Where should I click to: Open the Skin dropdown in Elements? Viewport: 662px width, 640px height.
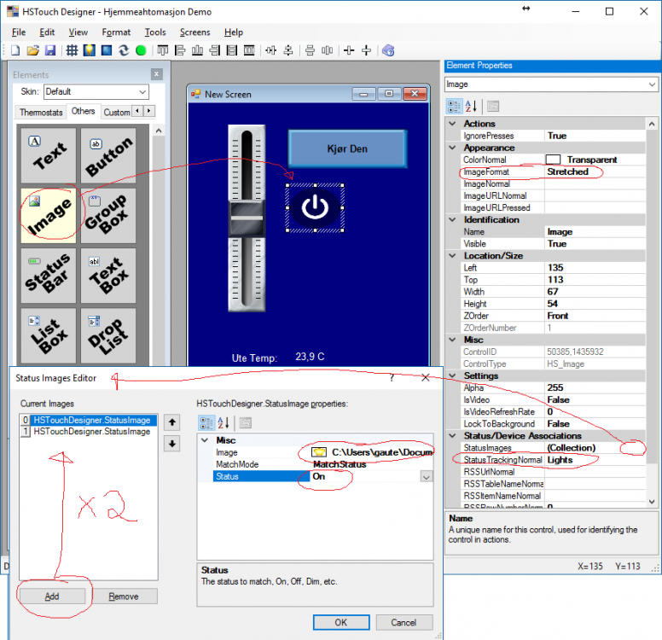[142, 91]
